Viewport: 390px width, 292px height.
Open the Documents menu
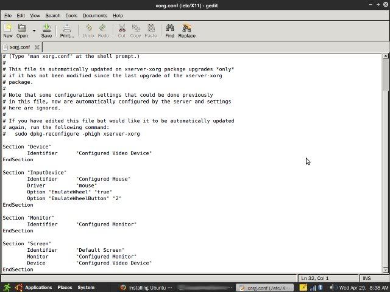pos(94,15)
